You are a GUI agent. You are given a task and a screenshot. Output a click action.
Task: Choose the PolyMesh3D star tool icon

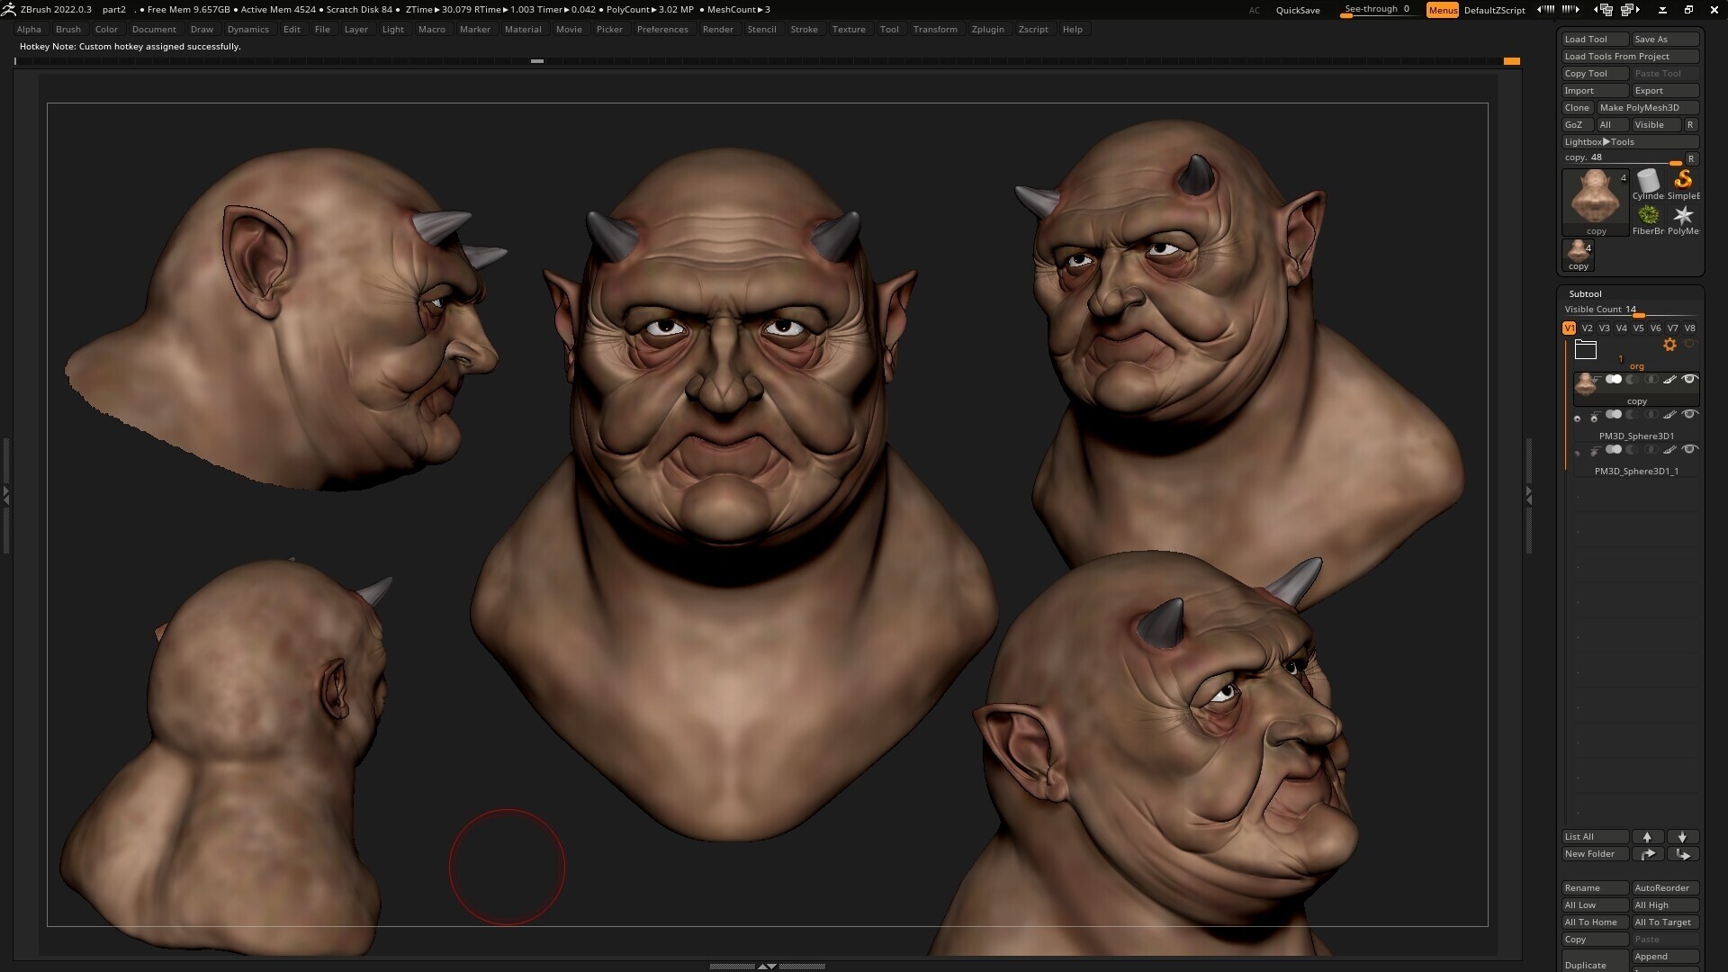tap(1683, 216)
